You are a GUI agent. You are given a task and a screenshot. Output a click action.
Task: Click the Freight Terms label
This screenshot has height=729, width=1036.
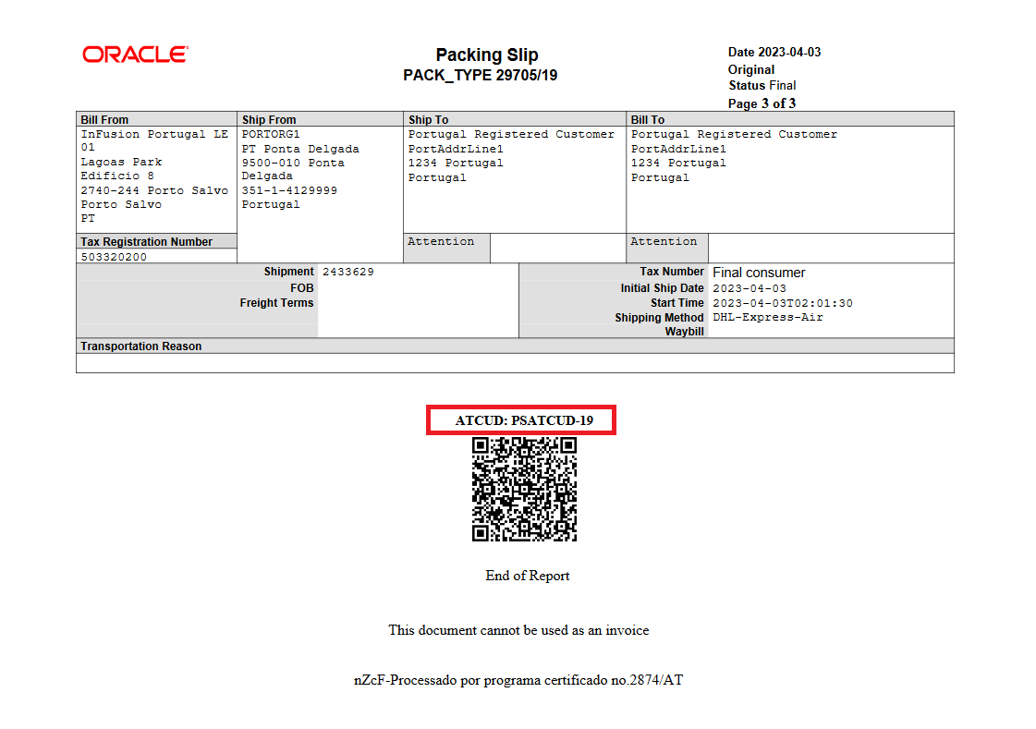(x=277, y=303)
